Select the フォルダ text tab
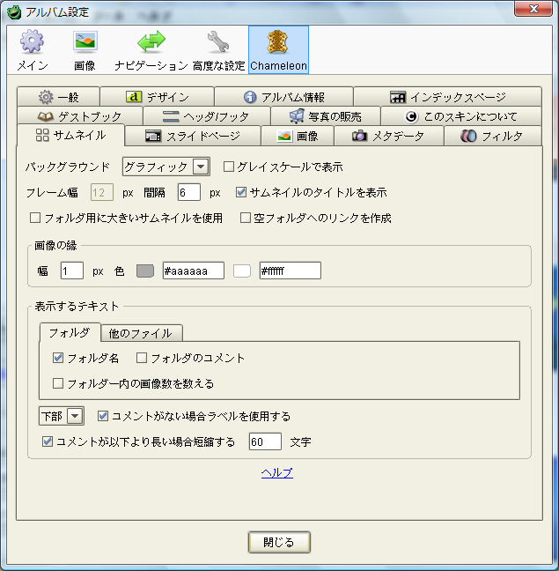Viewport: 559px width, 571px height. tap(70, 332)
